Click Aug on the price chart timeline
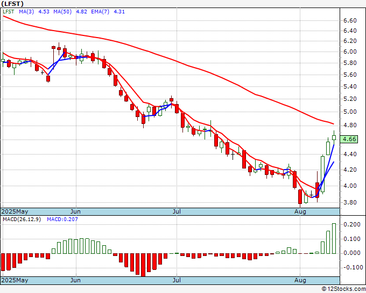The height and width of the screenshot is (293, 366). tap(300, 211)
